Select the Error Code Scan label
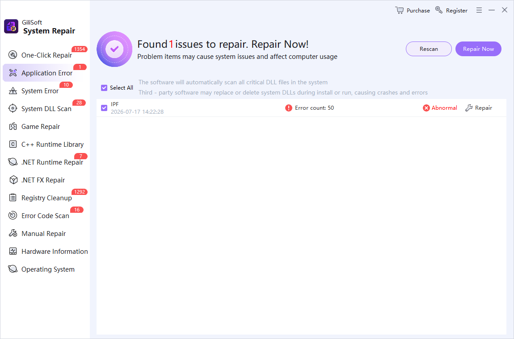Screen dimensions: 514x339 click(45, 215)
